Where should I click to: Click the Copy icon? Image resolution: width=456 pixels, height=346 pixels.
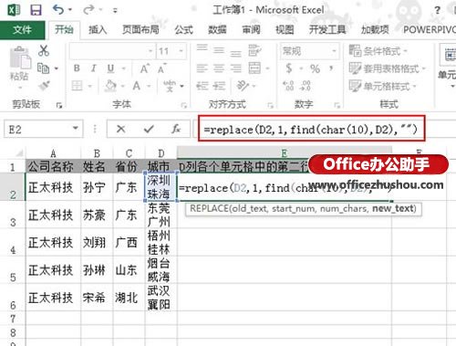pos(43,68)
